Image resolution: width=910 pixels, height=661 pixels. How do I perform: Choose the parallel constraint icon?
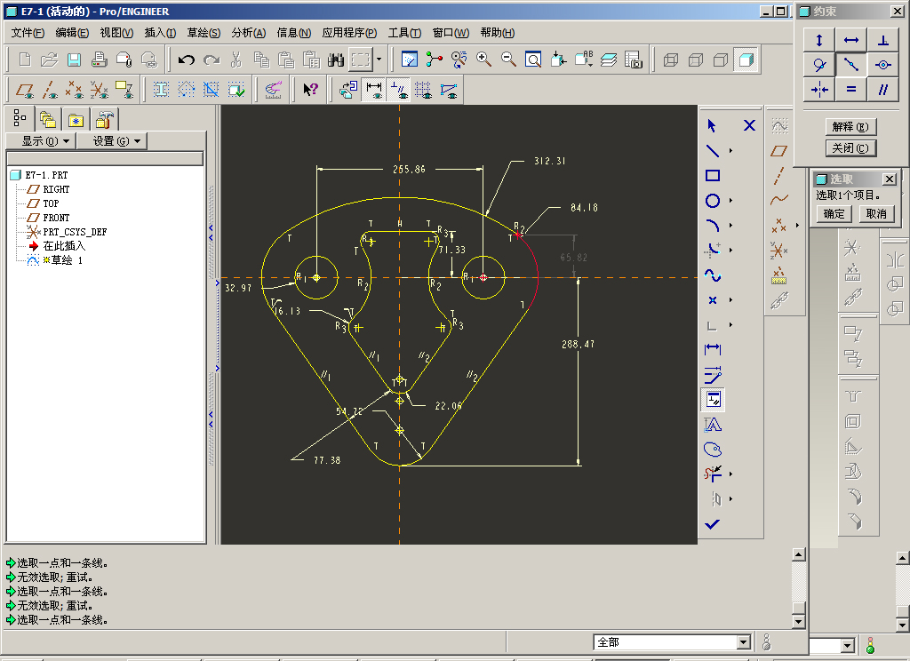(x=883, y=90)
